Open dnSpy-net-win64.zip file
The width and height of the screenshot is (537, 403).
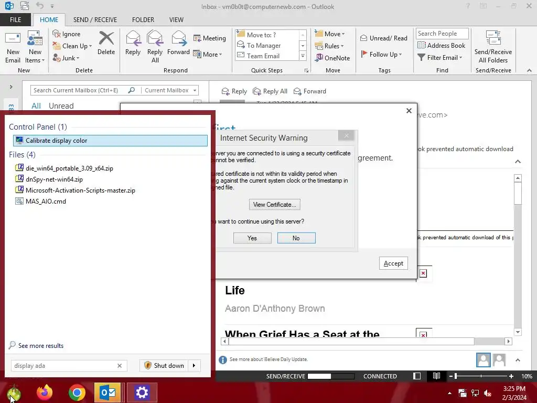[x=54, y=179]
